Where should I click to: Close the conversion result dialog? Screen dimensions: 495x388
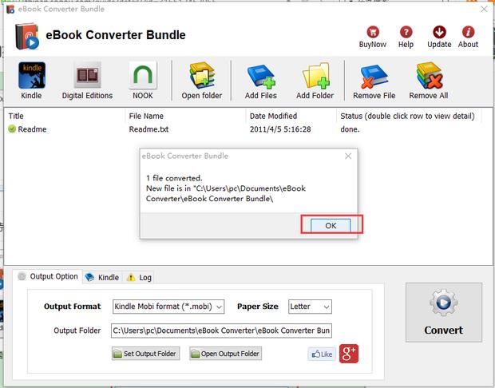[348, 156]
